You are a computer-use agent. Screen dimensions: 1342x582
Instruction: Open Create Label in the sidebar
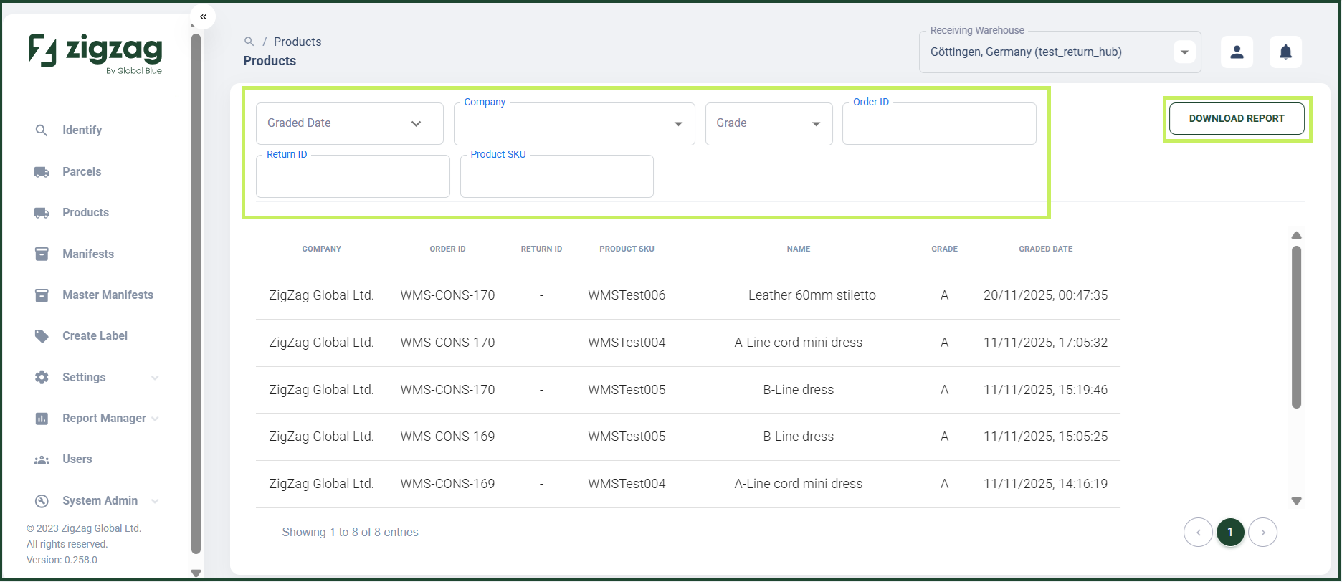pyautogui.click(x=95, y=336)
